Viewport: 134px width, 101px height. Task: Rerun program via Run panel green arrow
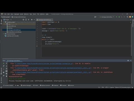point(4,63)
